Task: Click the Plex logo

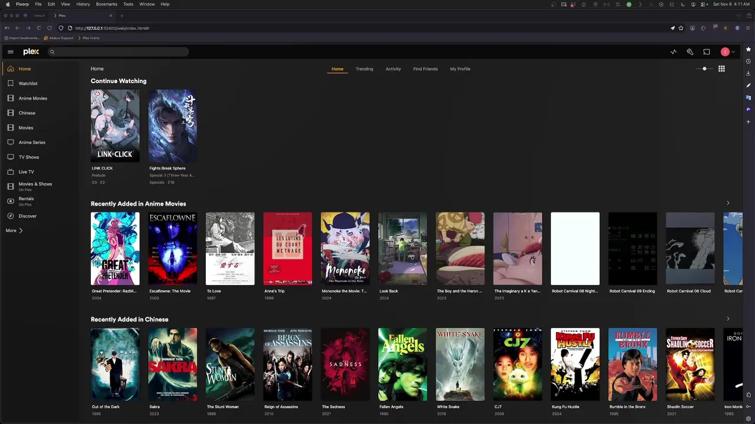Action: point(31,52)
